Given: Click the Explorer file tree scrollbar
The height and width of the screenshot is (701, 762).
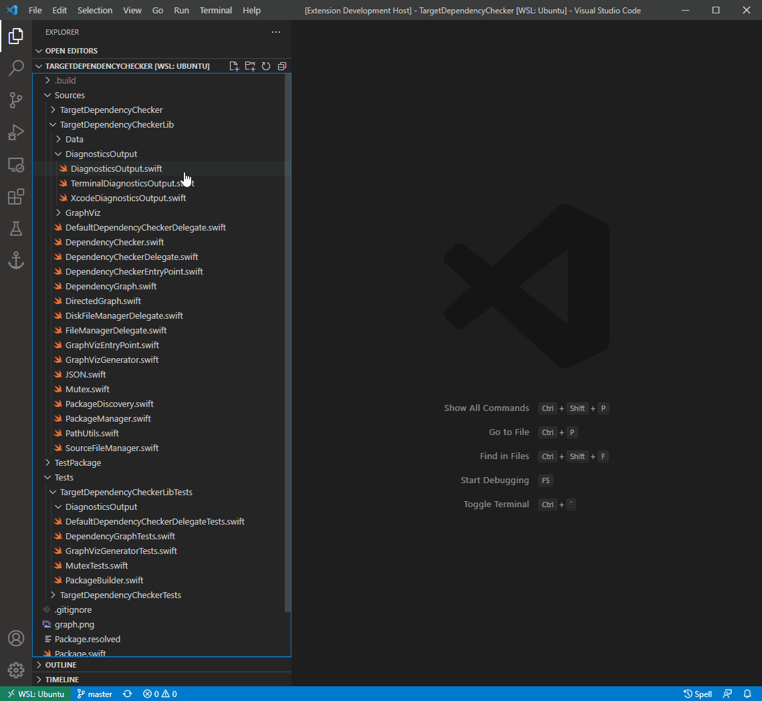Looking at the screenshot, I should pos(287,343).
